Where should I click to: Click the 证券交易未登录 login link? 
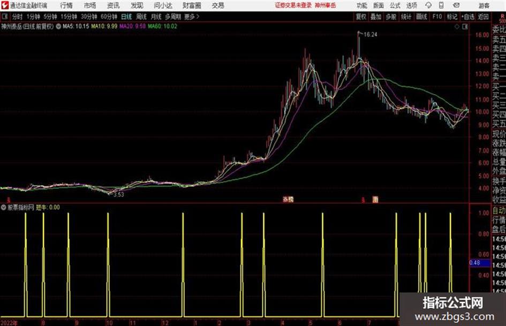pos(293,5)
